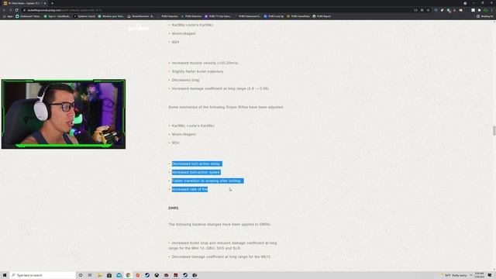The height and width of the screenshot is (279, 496).
Task: Open Microsoft Store from the taskbar
Action: click(x=109, y=275)
